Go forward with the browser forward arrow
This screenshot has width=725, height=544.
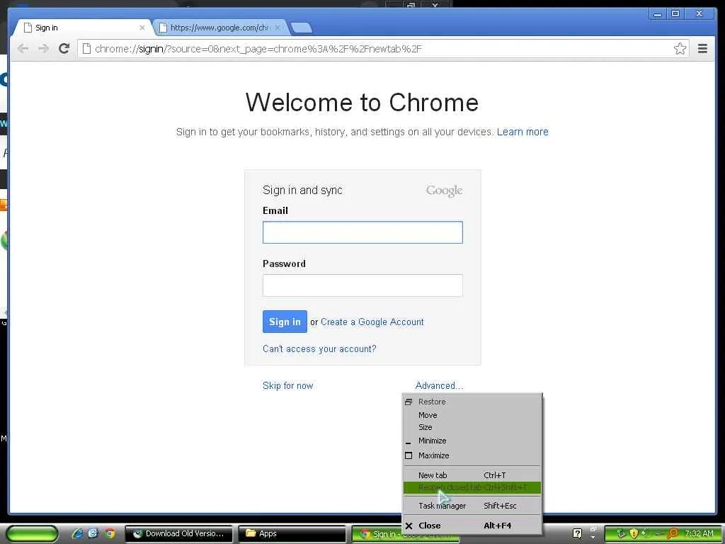coord(43,49)
